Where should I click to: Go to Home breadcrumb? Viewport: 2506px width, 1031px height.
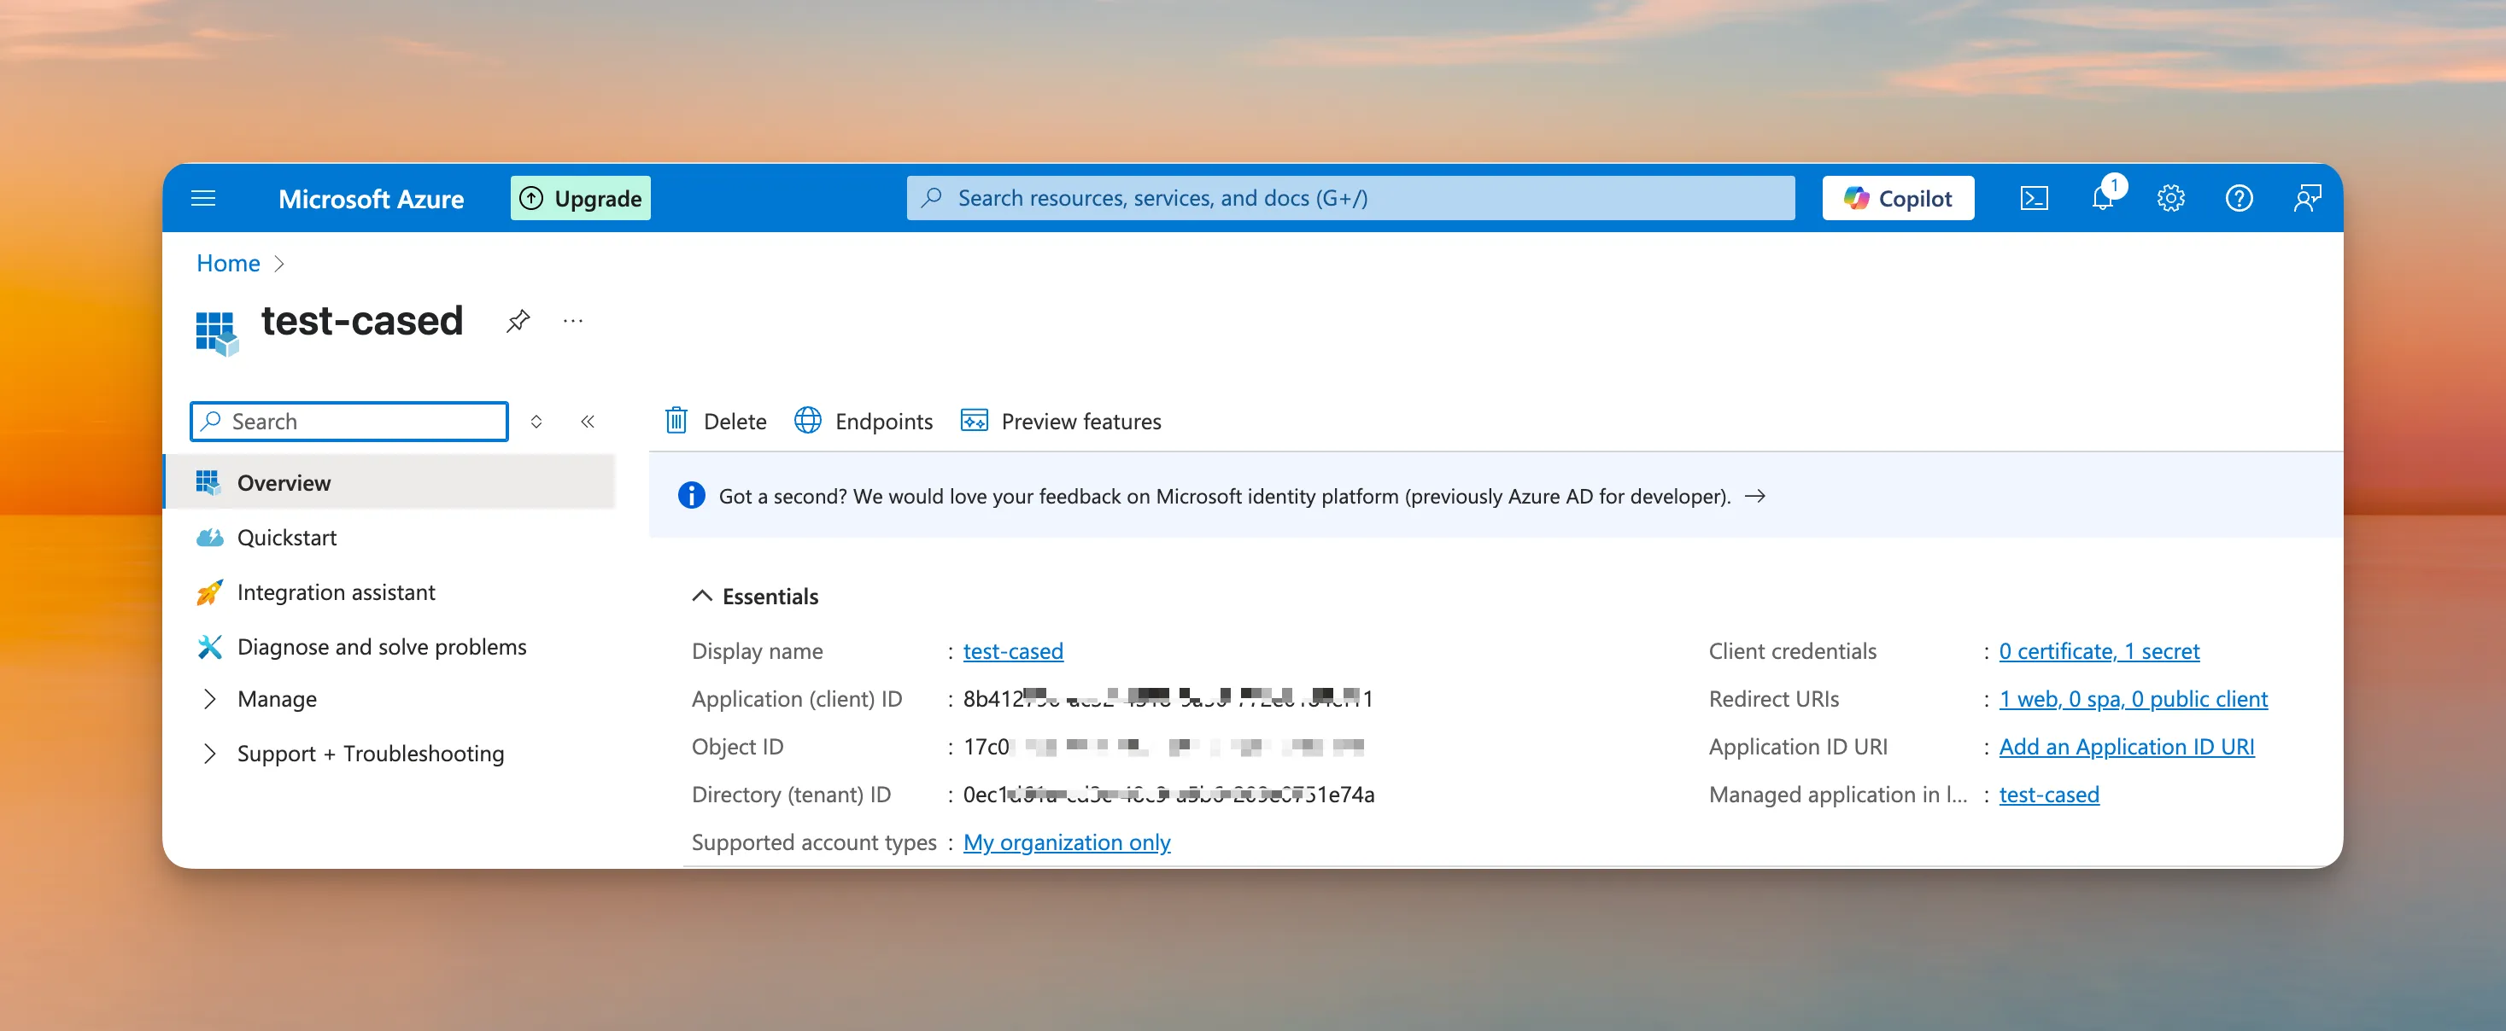229,264
